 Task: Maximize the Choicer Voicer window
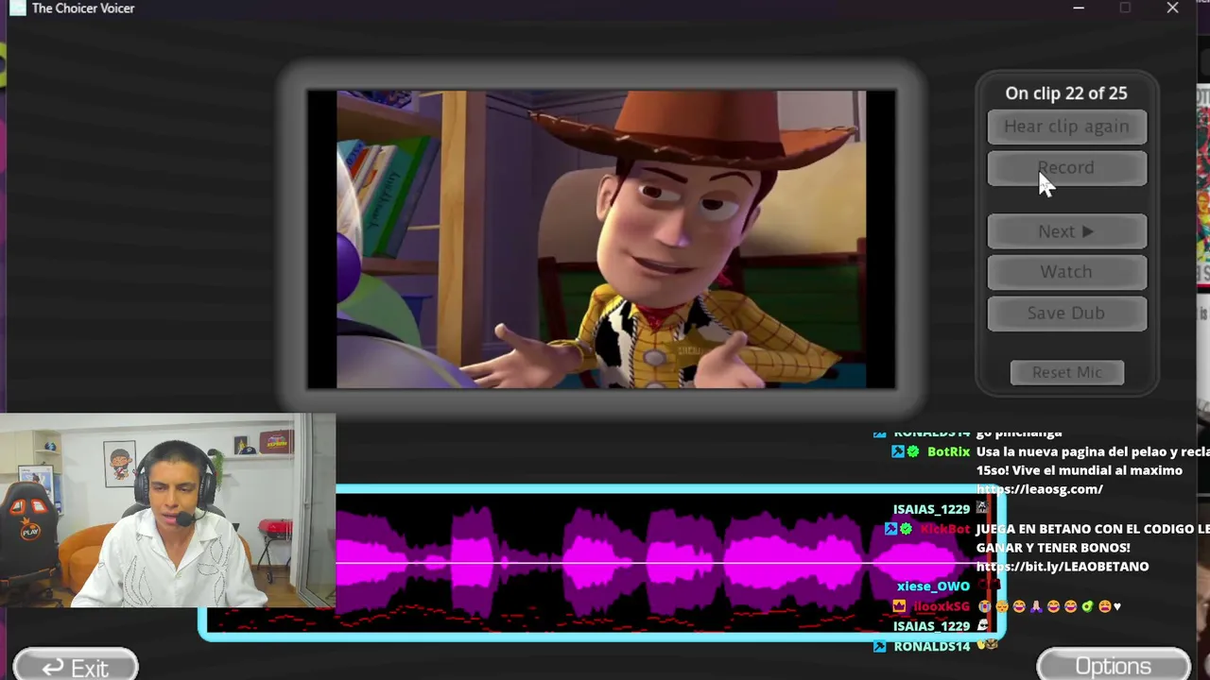[1125, 8]
